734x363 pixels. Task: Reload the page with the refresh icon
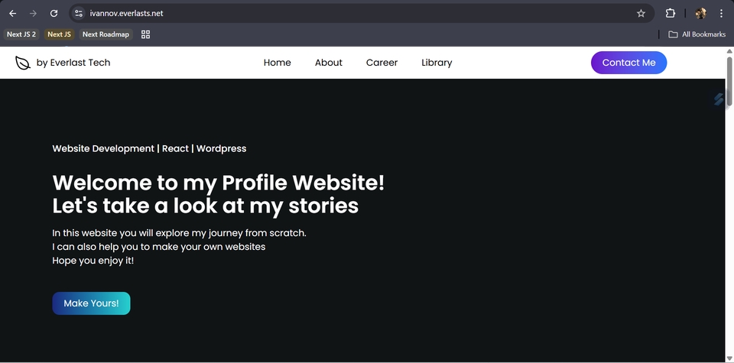[x=54, y=14]
